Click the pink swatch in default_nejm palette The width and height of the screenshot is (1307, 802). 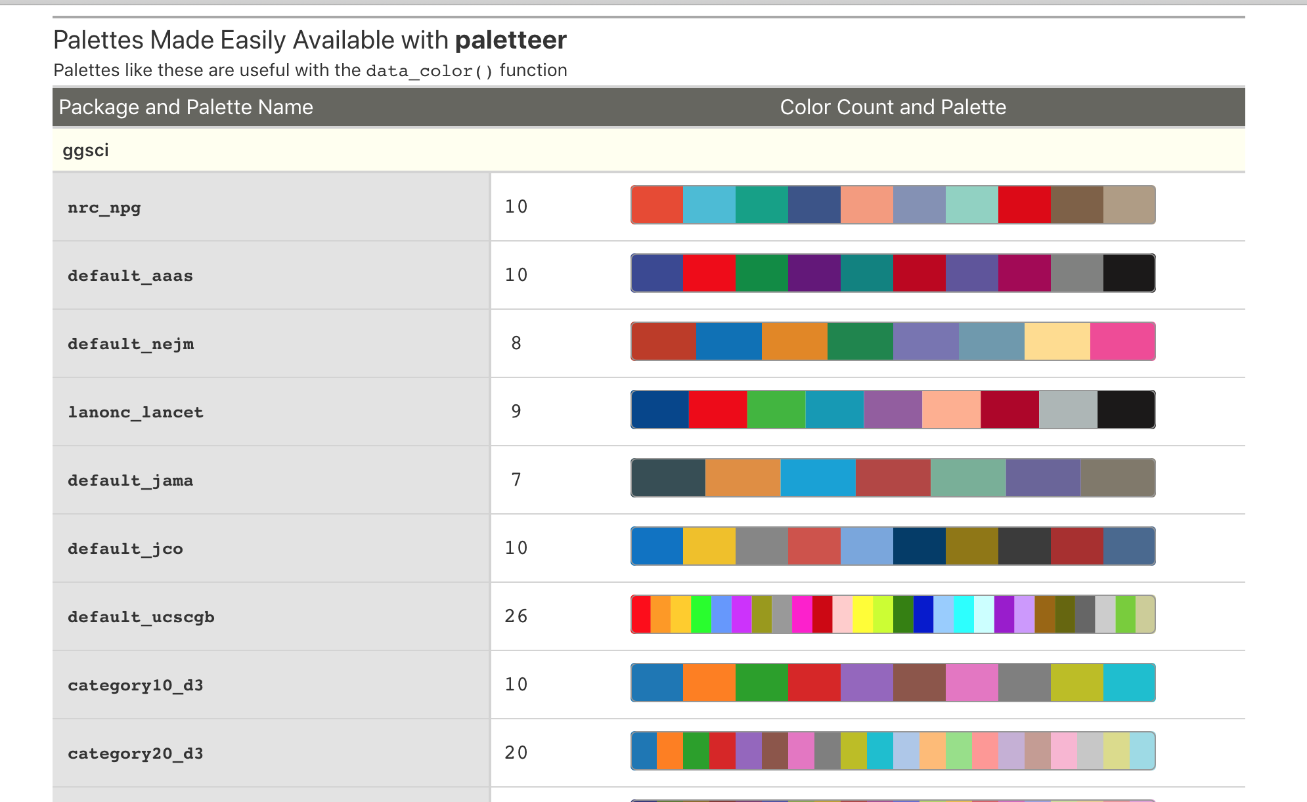coord(1122,341)
